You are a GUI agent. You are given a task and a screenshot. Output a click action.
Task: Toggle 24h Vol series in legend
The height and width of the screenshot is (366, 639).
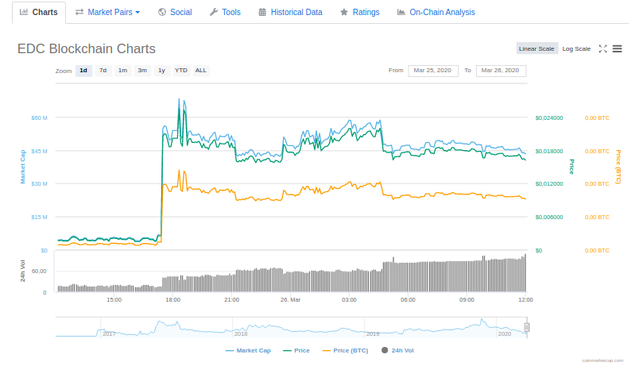click(x=397, y=351)
